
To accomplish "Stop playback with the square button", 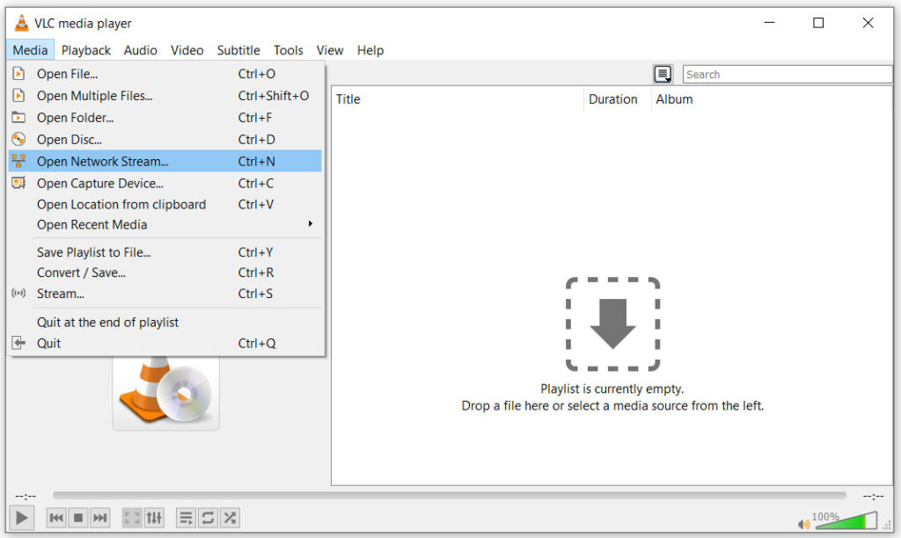I will tap(78, 518).
